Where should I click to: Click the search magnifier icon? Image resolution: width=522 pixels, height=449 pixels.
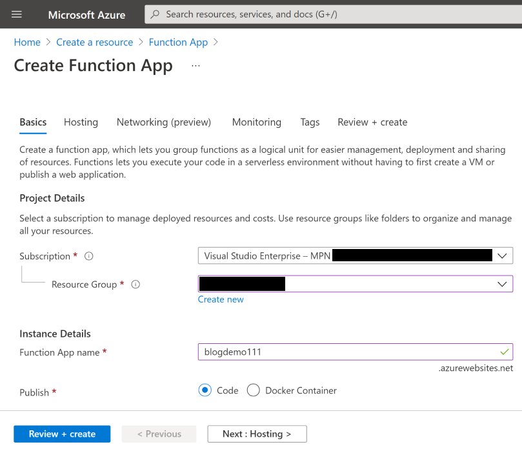[x=155, y=14]
